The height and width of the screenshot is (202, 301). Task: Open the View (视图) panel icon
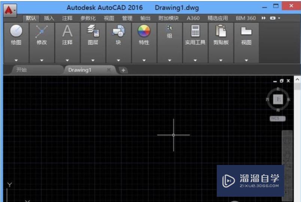point(246,31)
